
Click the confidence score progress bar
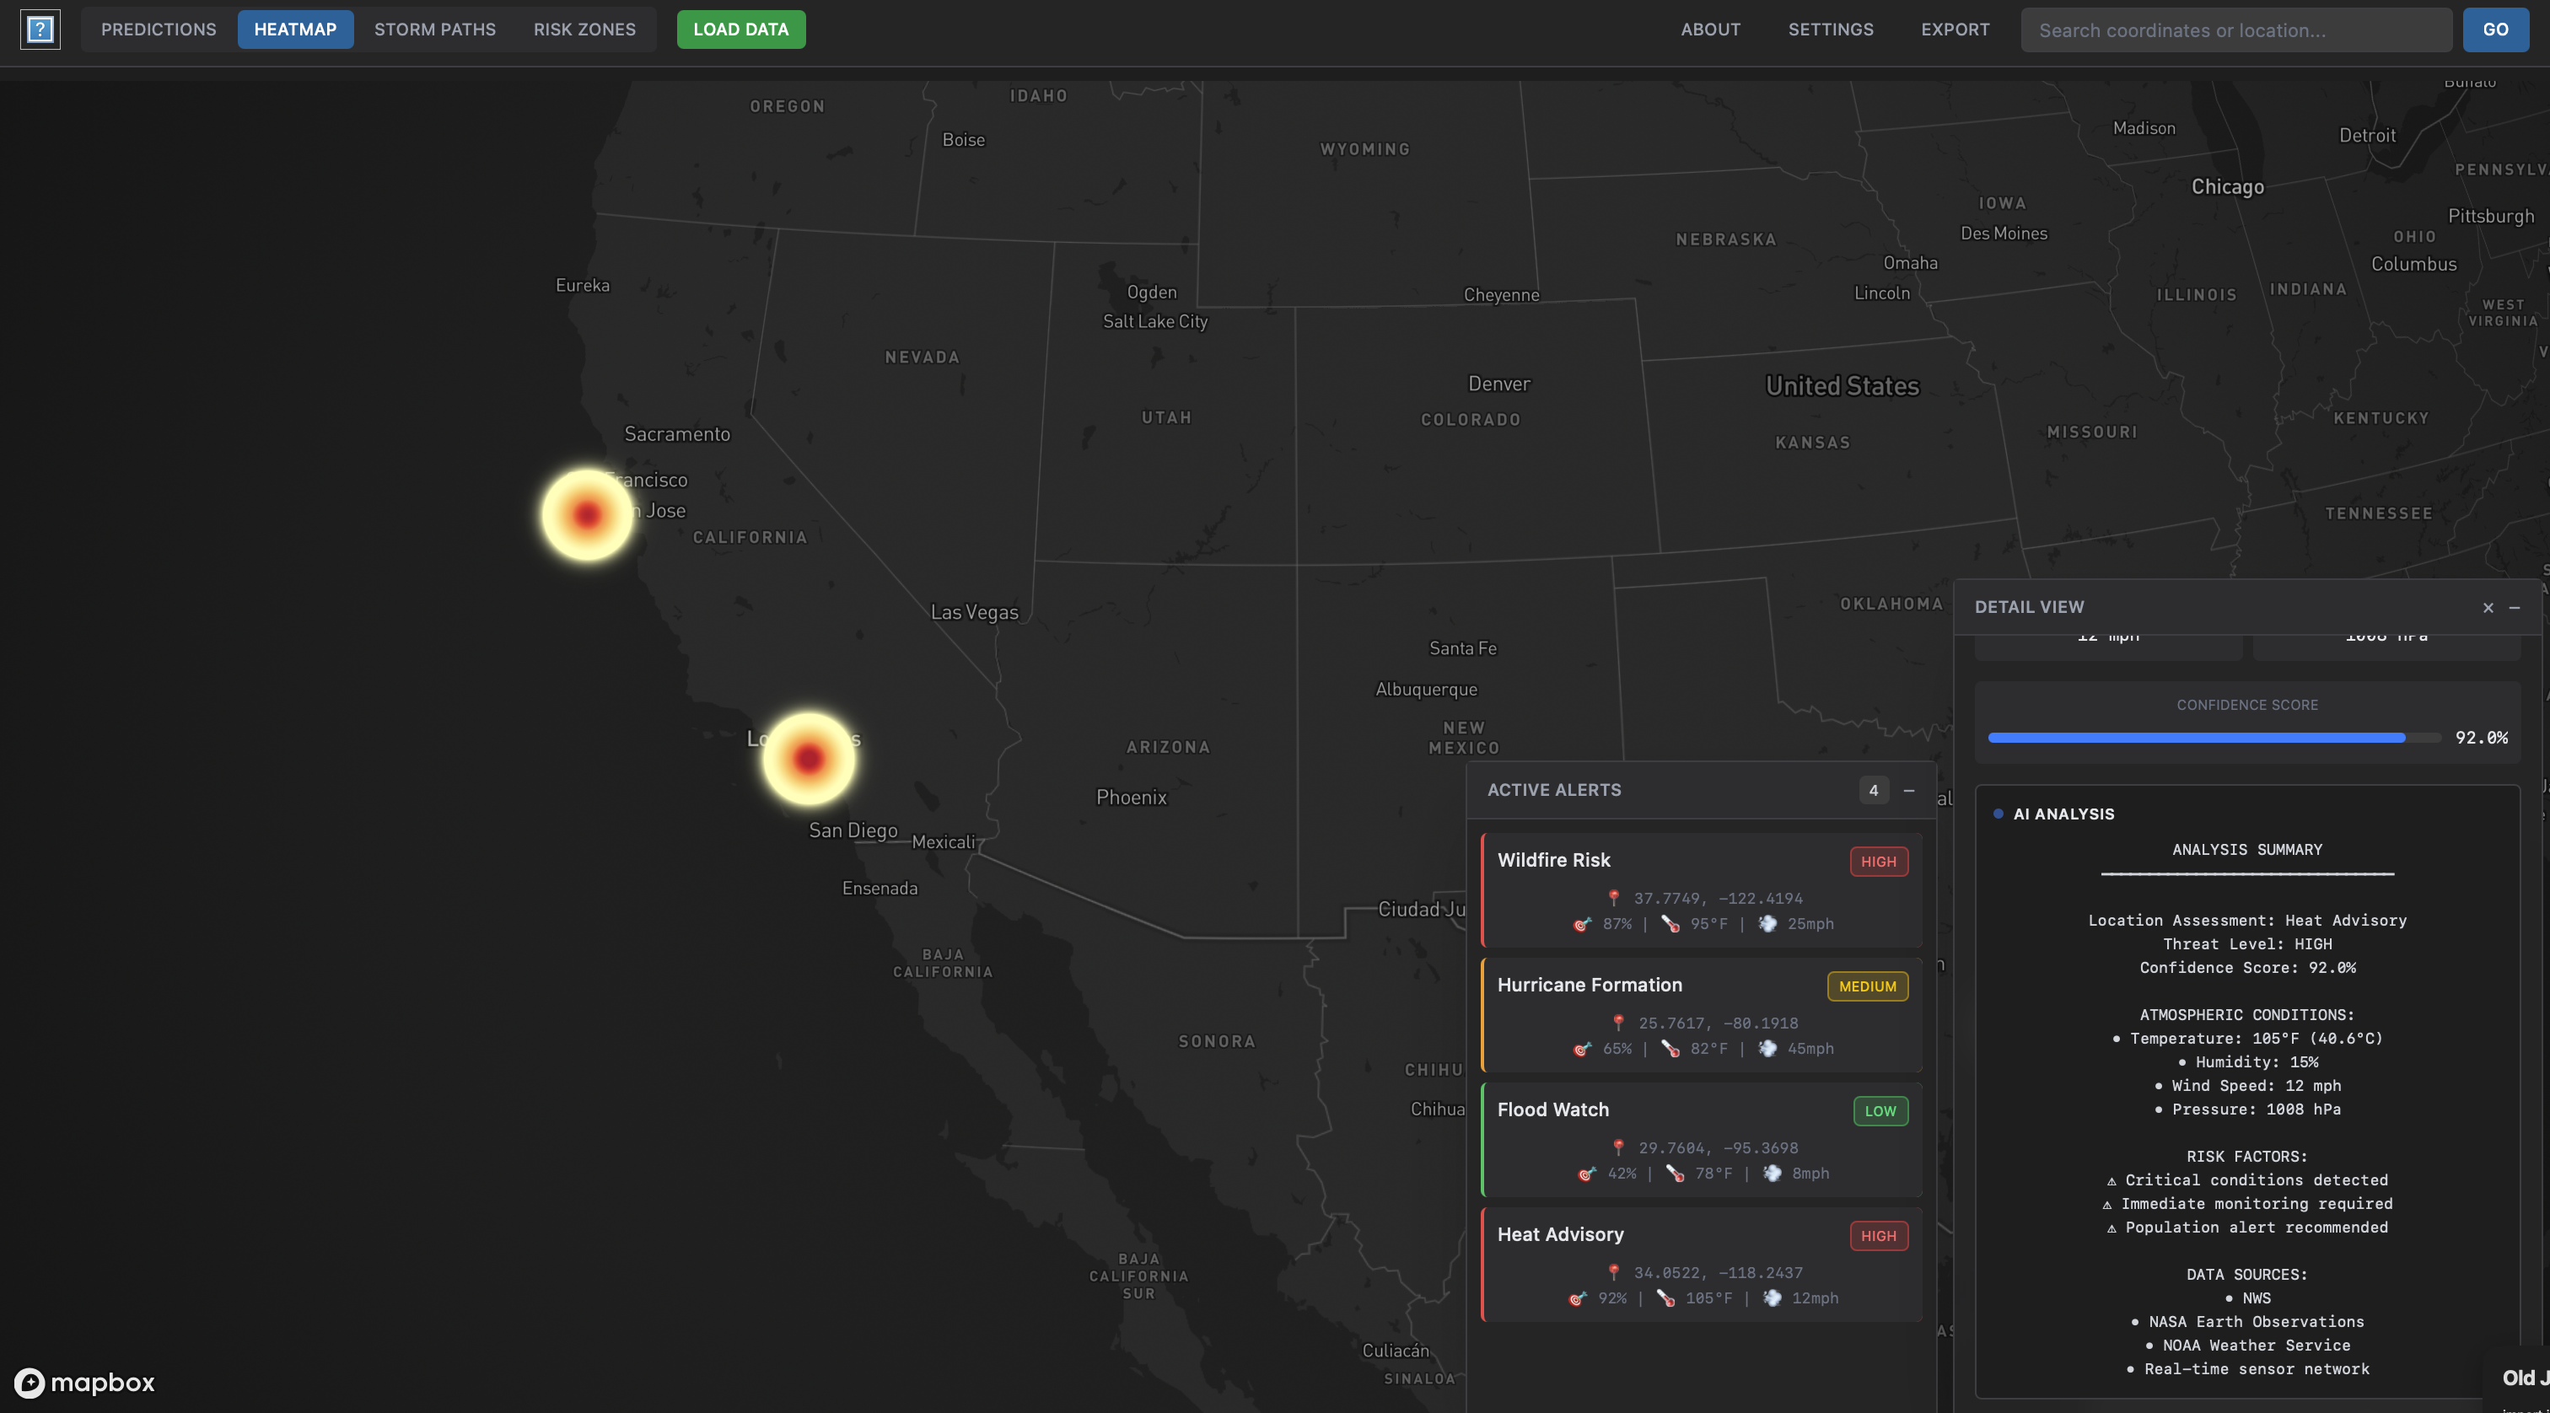coord(2214,739)
